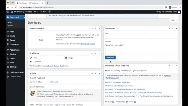Open the New content menu in admin bar
The image size is (188, 106).
(43, 12)
